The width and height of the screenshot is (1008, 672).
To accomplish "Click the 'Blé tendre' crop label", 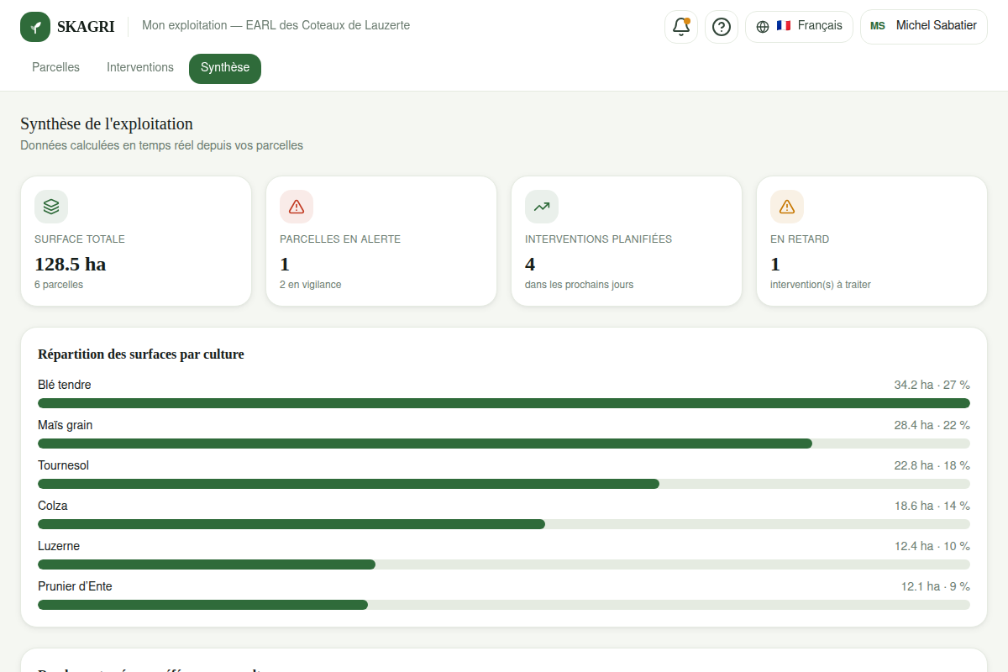I will pos(65,385).
